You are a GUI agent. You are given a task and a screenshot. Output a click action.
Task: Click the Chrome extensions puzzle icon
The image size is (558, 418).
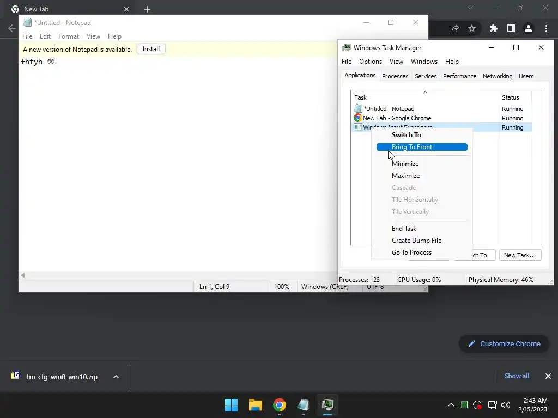click(x=493, y=28)
